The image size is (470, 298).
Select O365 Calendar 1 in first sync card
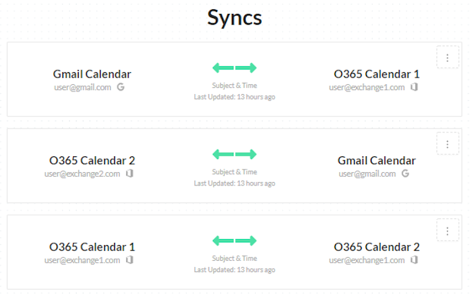[377, 74]
